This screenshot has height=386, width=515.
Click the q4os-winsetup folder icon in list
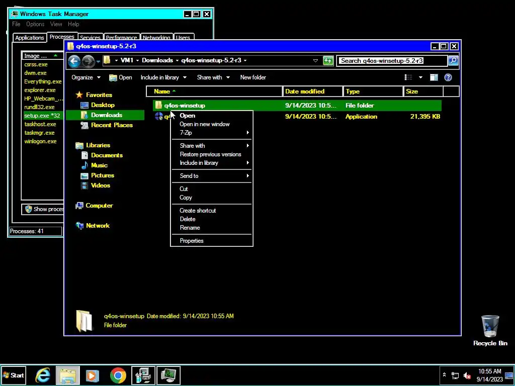pyautogui.click(x=158, y=106)
